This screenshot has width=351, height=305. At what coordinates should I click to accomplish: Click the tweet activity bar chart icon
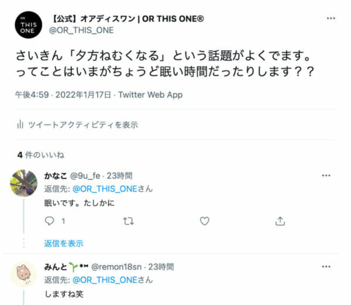pyautogui.click(x=20, y=125)
